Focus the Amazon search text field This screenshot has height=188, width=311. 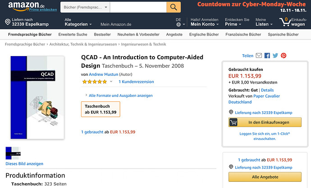138,8
